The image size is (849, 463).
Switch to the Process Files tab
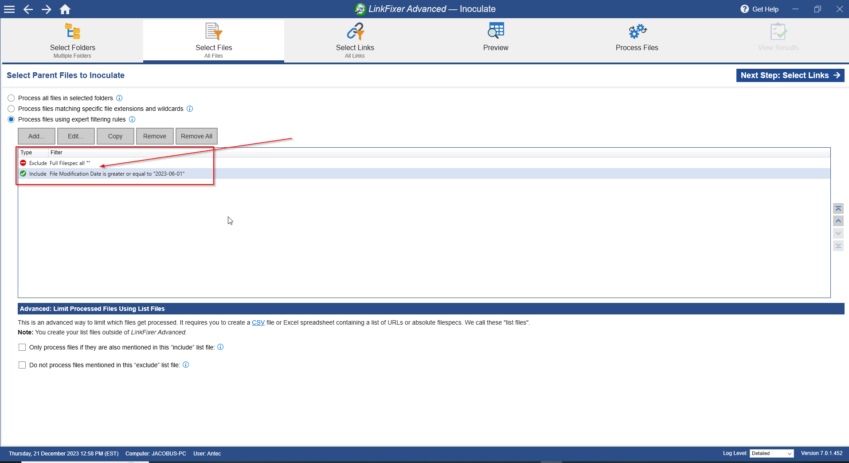pyautogui.click(x=637, y=41)
